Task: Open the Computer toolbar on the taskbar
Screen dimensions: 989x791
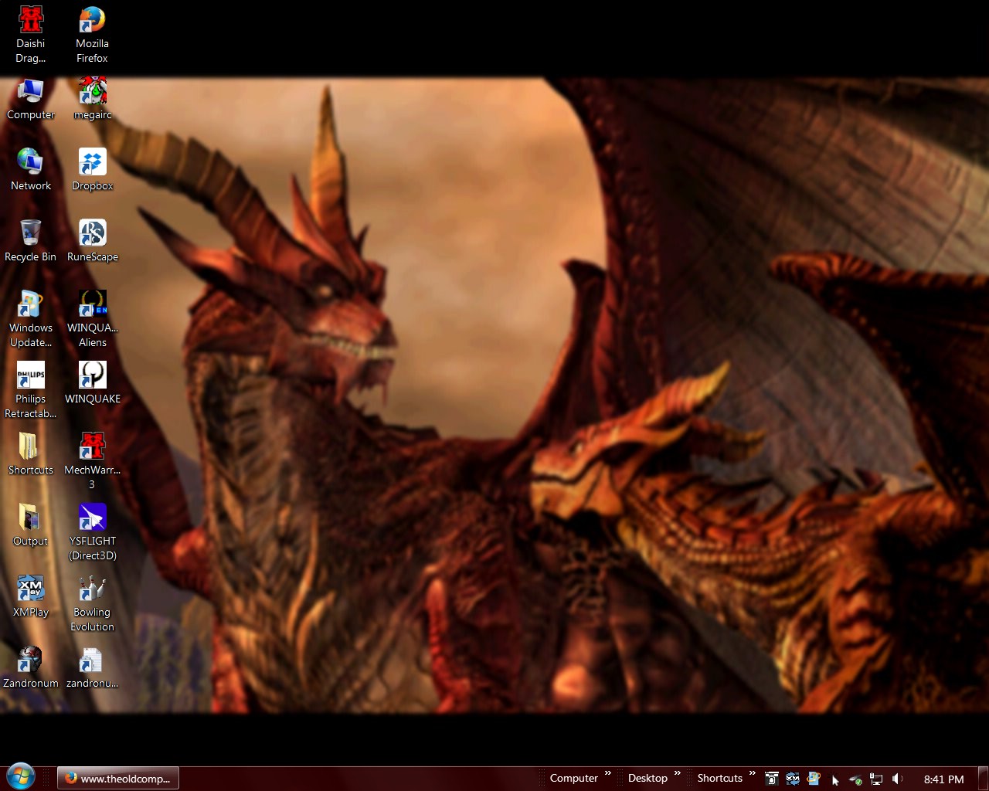Action: point(573,778)
